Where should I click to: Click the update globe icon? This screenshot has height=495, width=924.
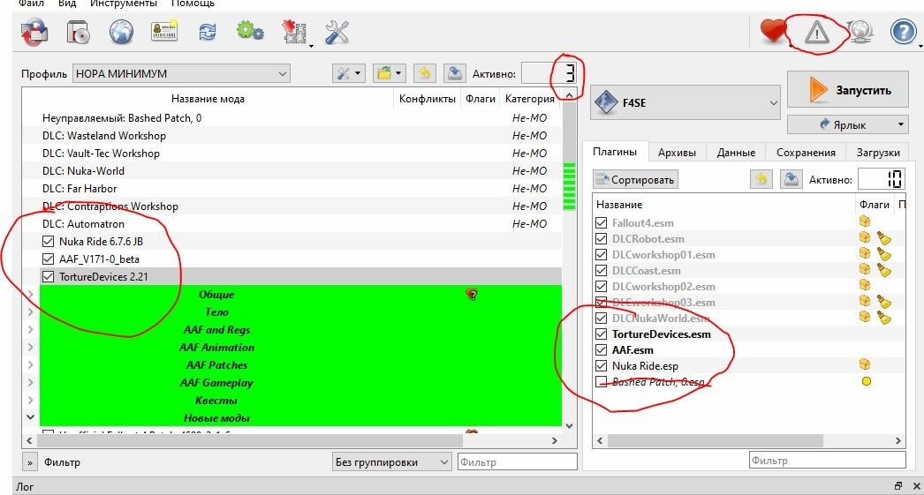pos(860,32)
